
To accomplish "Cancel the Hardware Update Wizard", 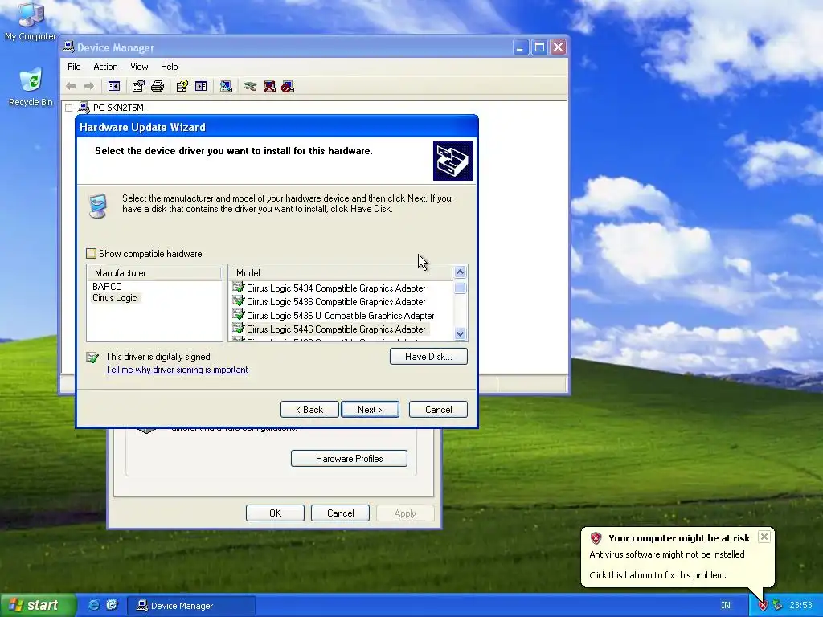I will point(438,409).
